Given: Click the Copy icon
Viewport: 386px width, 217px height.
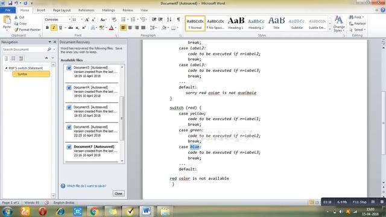Looking at the screenshot, I should pyautogui.click(x=16, y=24).
